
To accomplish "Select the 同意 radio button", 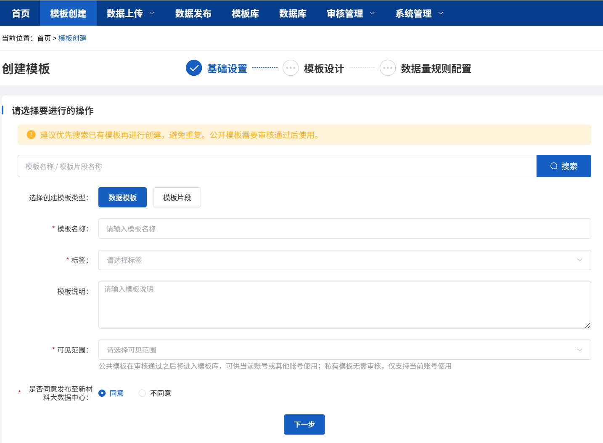I will tap(102, 393).
